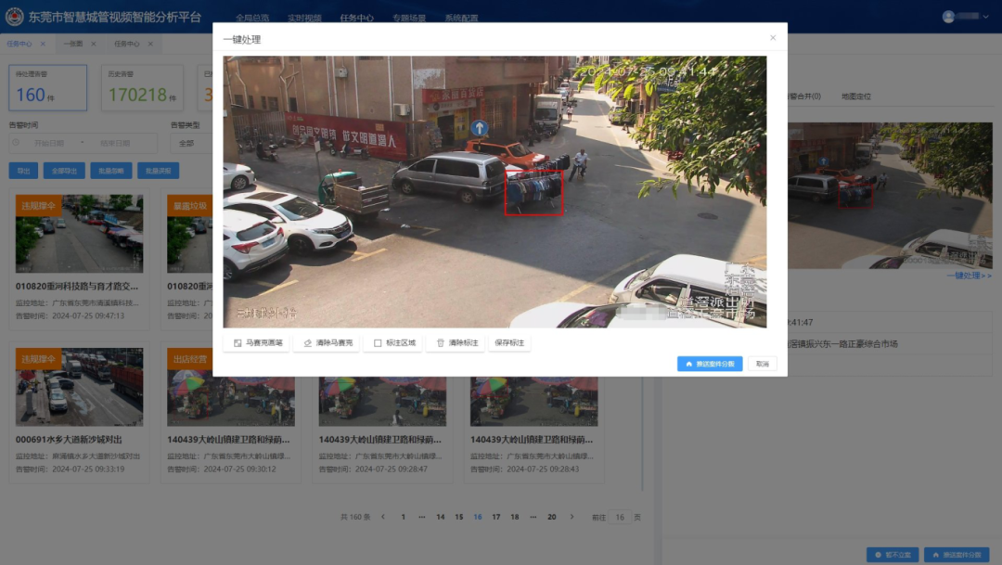The height and width of the screenshot is (565, 1002).
Task: Click the surveillance image in the dialog
Action: [495, 192]
